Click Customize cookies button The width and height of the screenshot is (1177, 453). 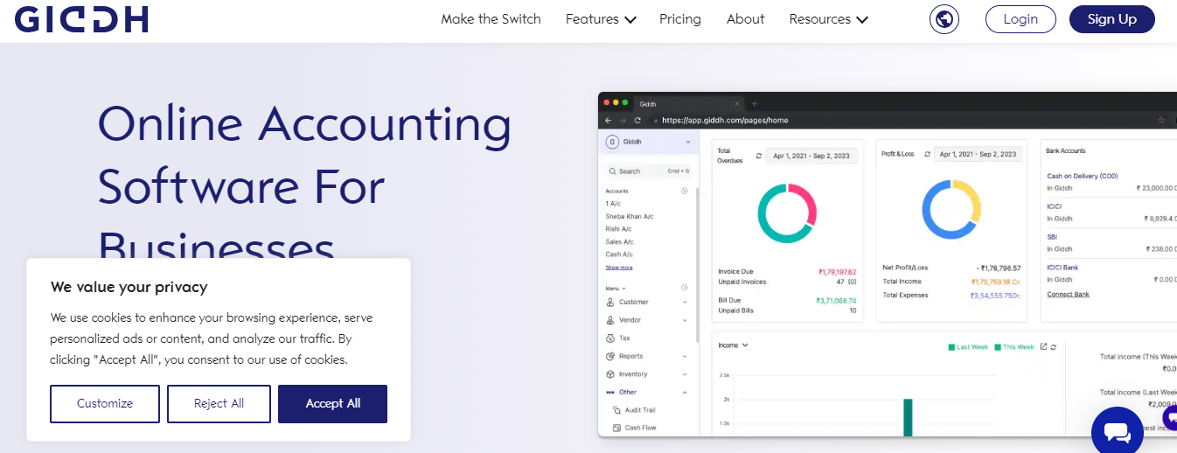[105, 404]
